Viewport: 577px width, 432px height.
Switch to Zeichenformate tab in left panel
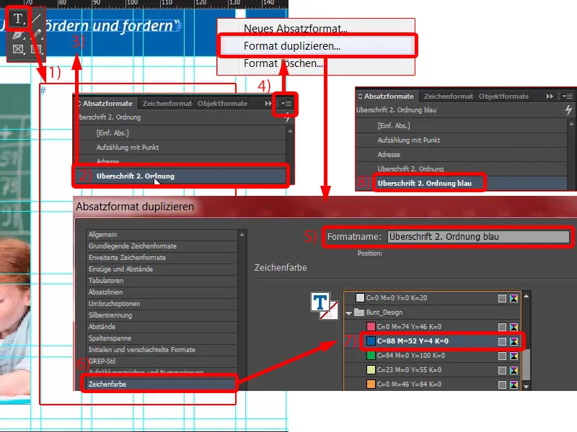pyautogui.click(x=167, y=104)
